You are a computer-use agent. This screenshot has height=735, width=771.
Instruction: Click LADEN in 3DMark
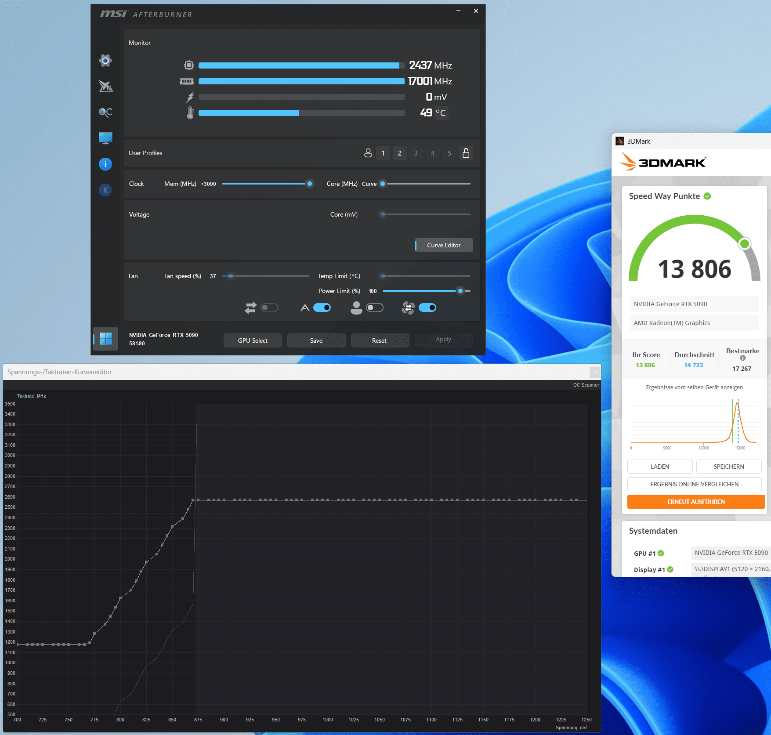pos(660,467)
